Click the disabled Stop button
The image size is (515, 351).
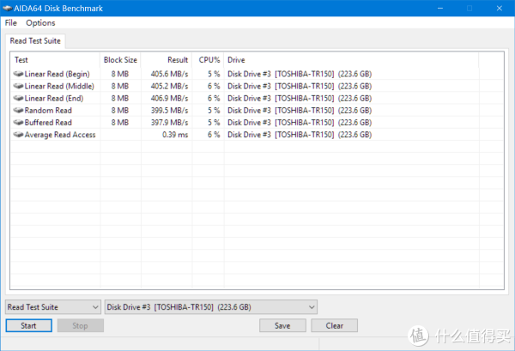[x=81, y=326]
